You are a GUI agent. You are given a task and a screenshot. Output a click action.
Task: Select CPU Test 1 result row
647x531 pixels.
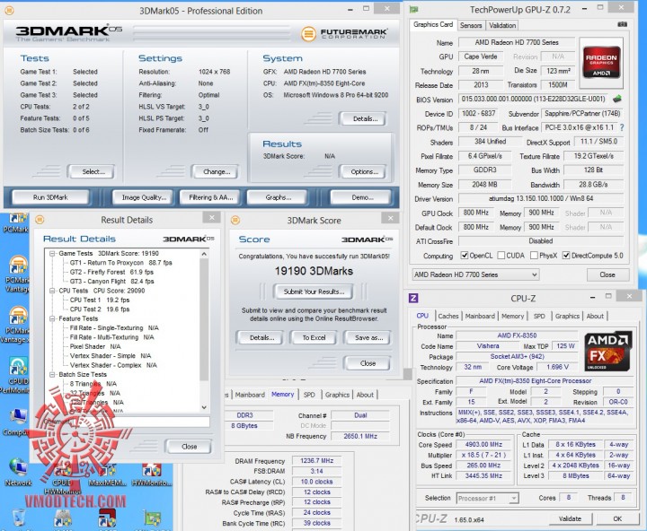(x=100, y=300)
